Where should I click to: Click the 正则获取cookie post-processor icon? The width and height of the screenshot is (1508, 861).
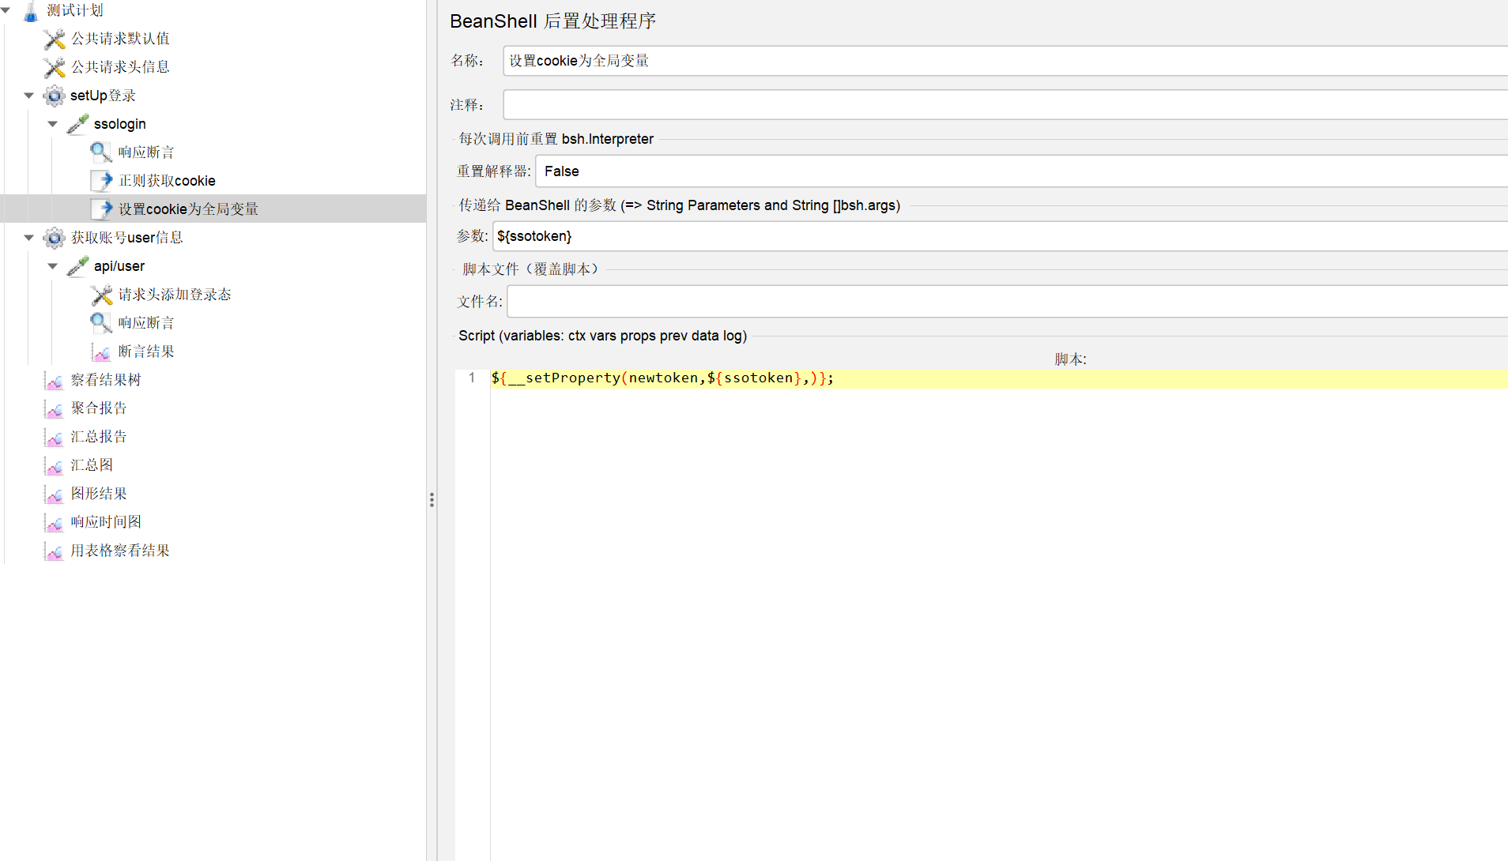101,181
